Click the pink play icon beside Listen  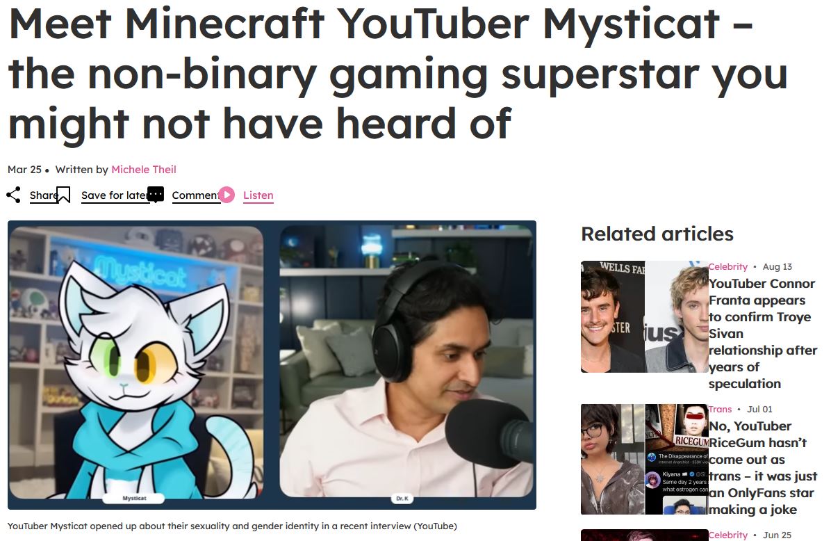point(227,195)
